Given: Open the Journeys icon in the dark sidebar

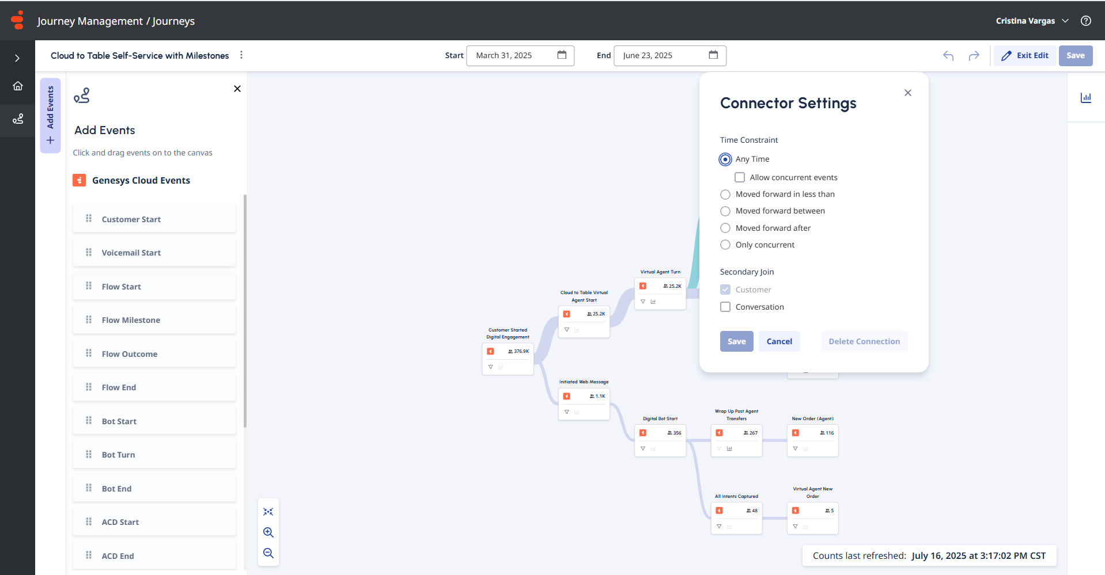Looking at the screenshot, I should tap(17, 119).
